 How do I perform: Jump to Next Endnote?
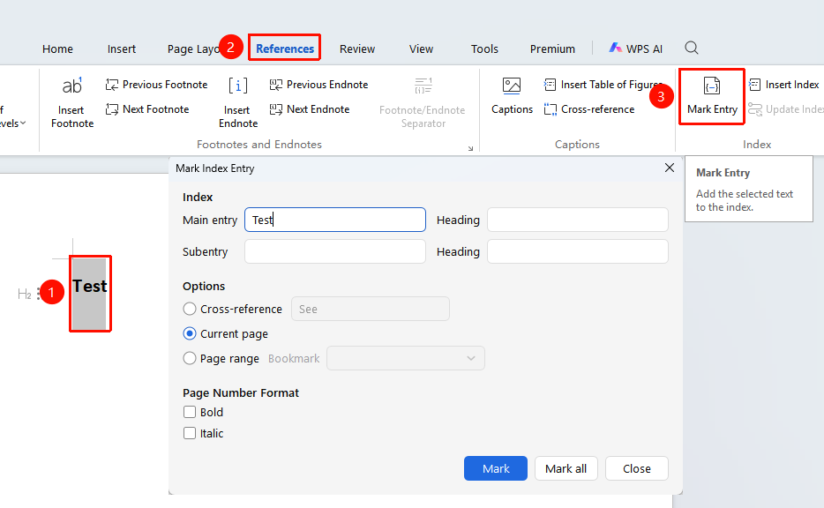pyautogui.click(x=310, y=109)
